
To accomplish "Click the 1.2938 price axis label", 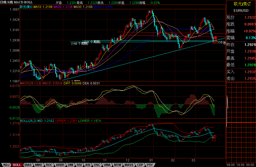I will [14, 40].
